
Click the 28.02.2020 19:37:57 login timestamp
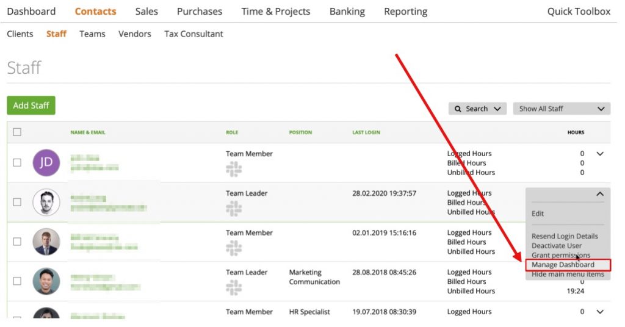click(x=385, y=193)
